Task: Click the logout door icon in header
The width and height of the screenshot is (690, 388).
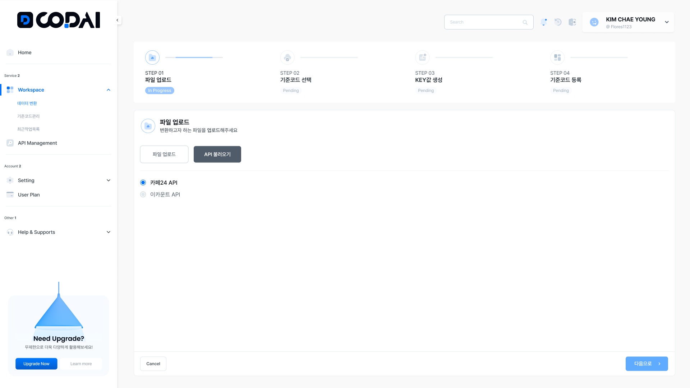Action: click(572, 22)
